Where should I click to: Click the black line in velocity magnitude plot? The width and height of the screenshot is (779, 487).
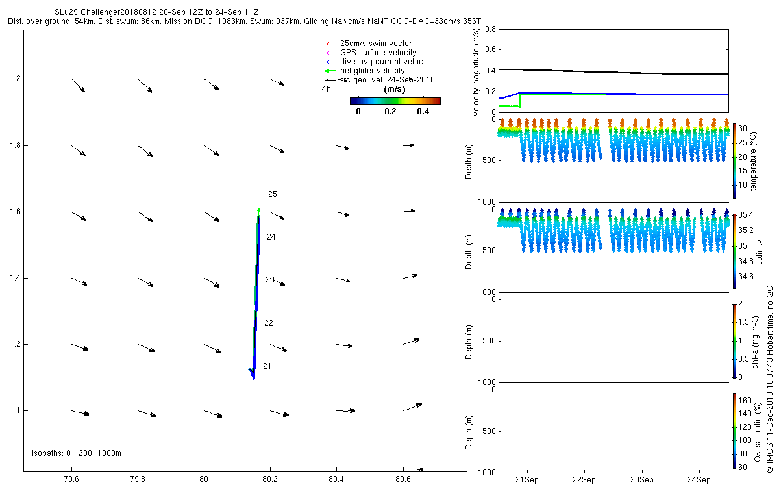click(613, 72)
